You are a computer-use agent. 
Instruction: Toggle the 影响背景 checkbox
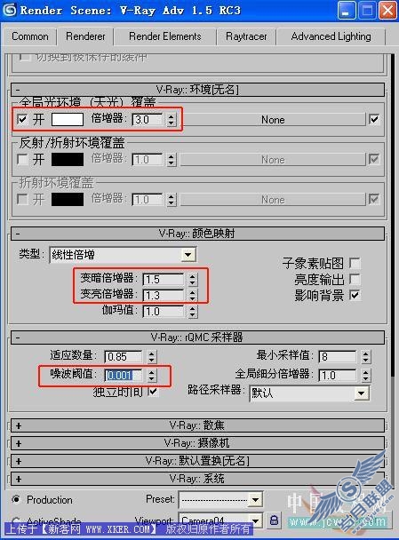coord(355,295)
